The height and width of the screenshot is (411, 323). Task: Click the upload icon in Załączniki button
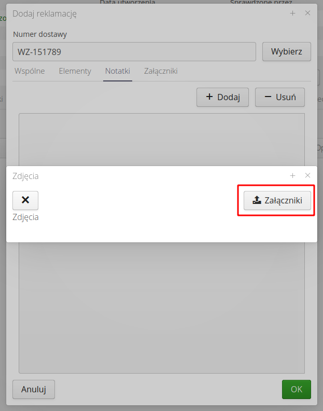click(257, 200)
